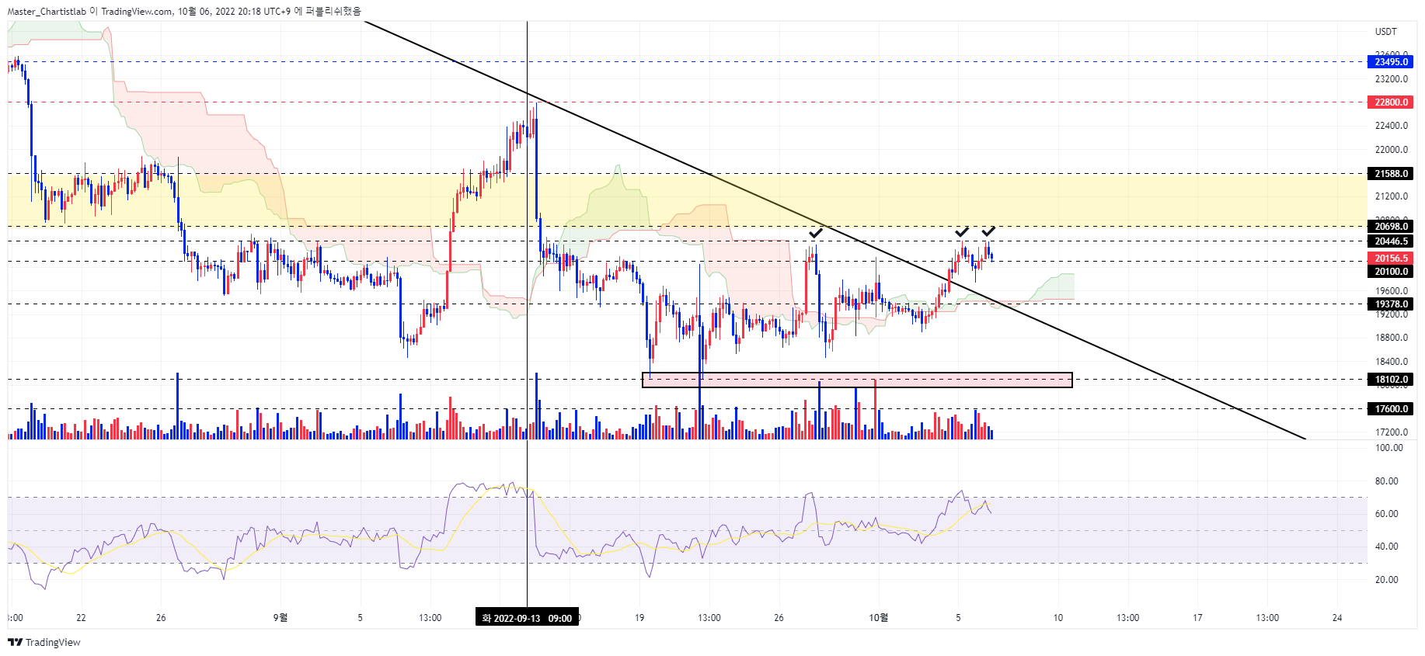Screen dimensions: 1425x656
Task: Select the 19600.0 price axis value
Action: click(1392, 291)
